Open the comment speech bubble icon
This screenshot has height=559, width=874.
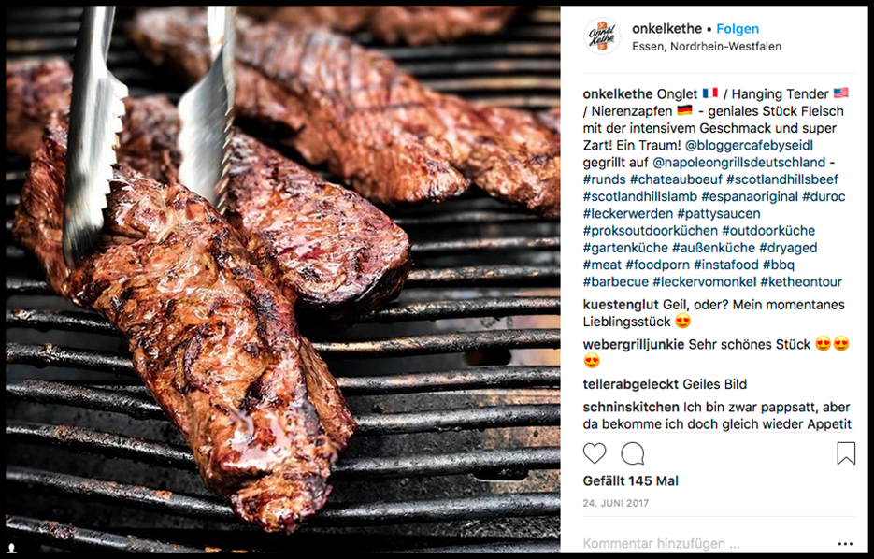click(x=633, y=453)
